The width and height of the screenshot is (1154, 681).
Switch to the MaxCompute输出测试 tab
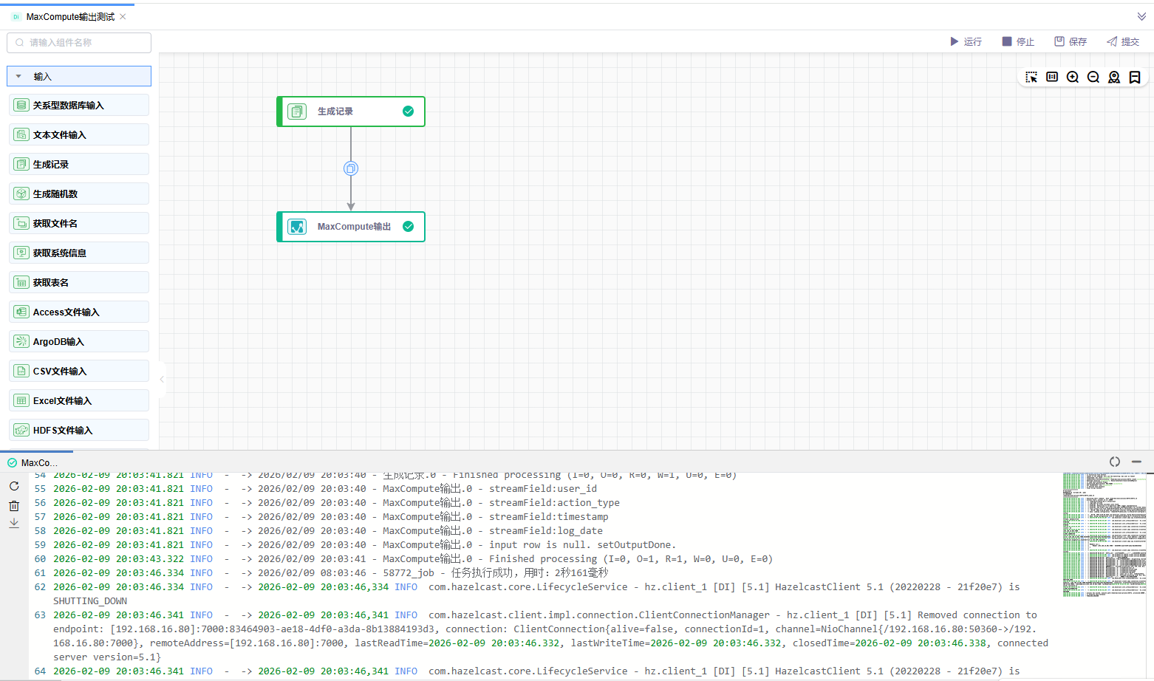click(70, 16)
